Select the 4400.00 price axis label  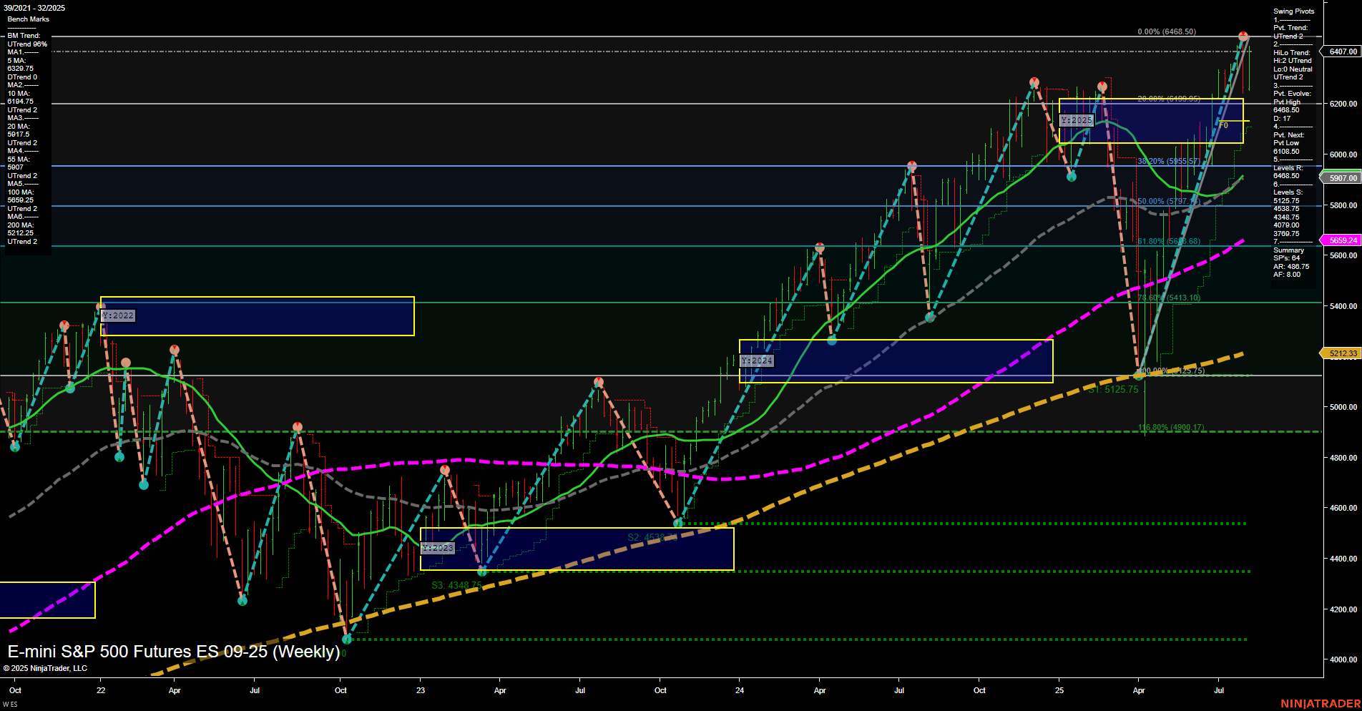coord(1343,559)
